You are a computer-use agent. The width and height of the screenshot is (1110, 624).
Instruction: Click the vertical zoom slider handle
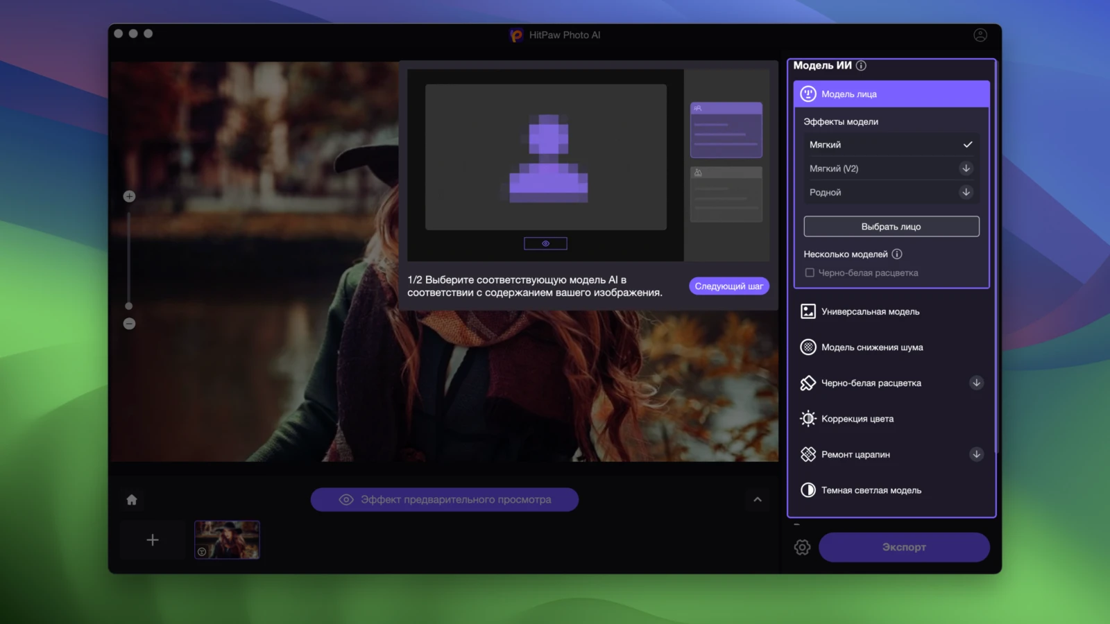[x=129, y=306]
